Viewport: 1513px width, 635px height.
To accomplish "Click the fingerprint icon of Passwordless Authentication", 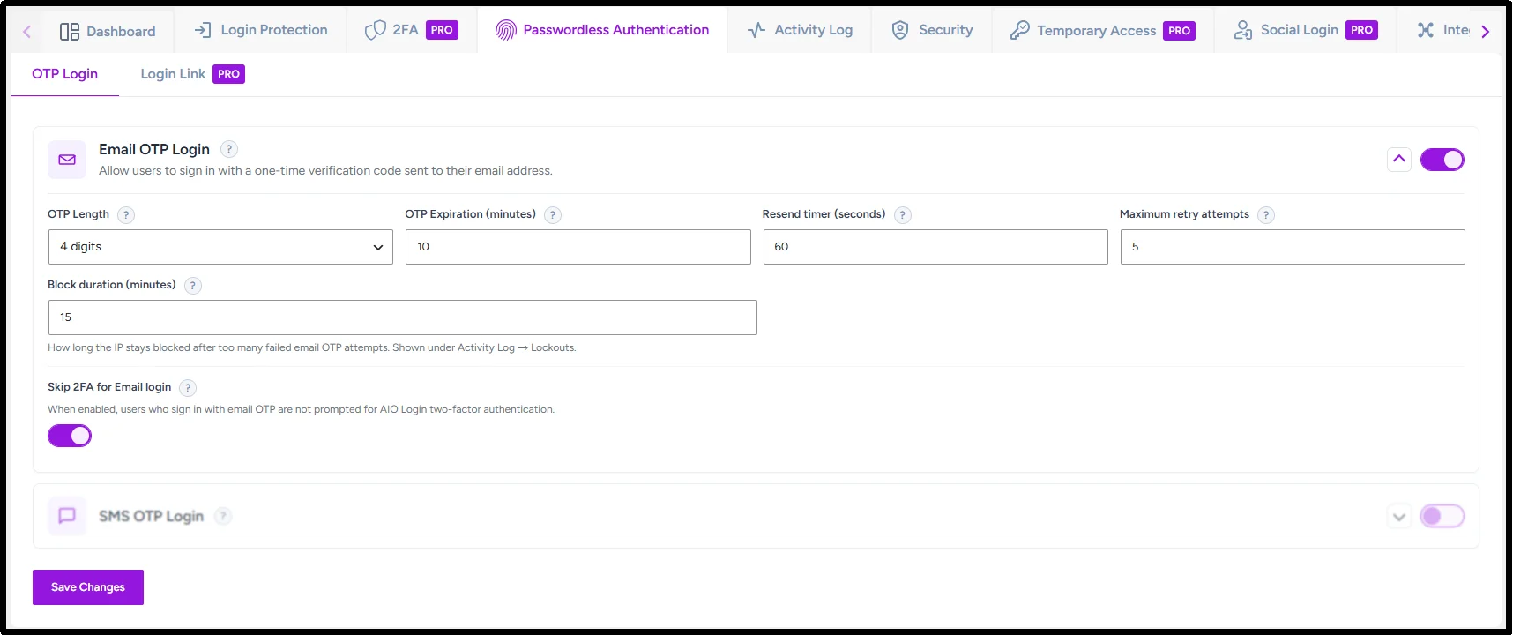I will tap(505, 30).
